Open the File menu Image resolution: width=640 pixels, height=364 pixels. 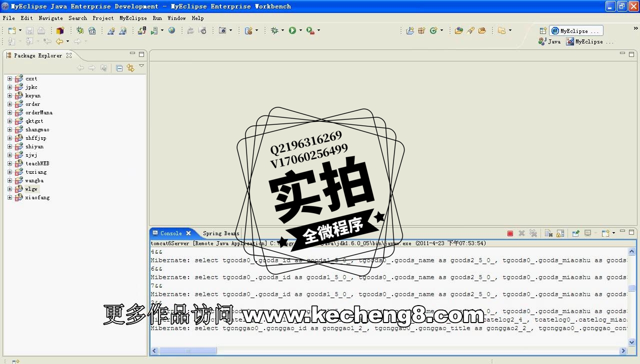click(x=8, y=18)
